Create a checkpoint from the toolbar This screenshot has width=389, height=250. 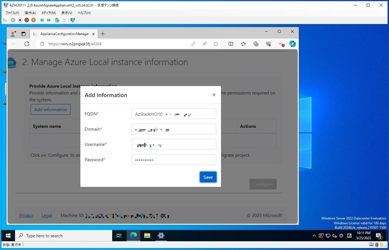click(x=57, y=20)
